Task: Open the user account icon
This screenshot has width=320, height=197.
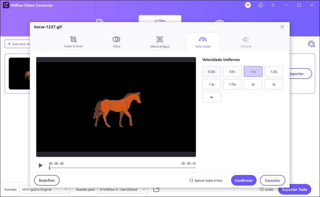Action: click(x=260, y=5)
